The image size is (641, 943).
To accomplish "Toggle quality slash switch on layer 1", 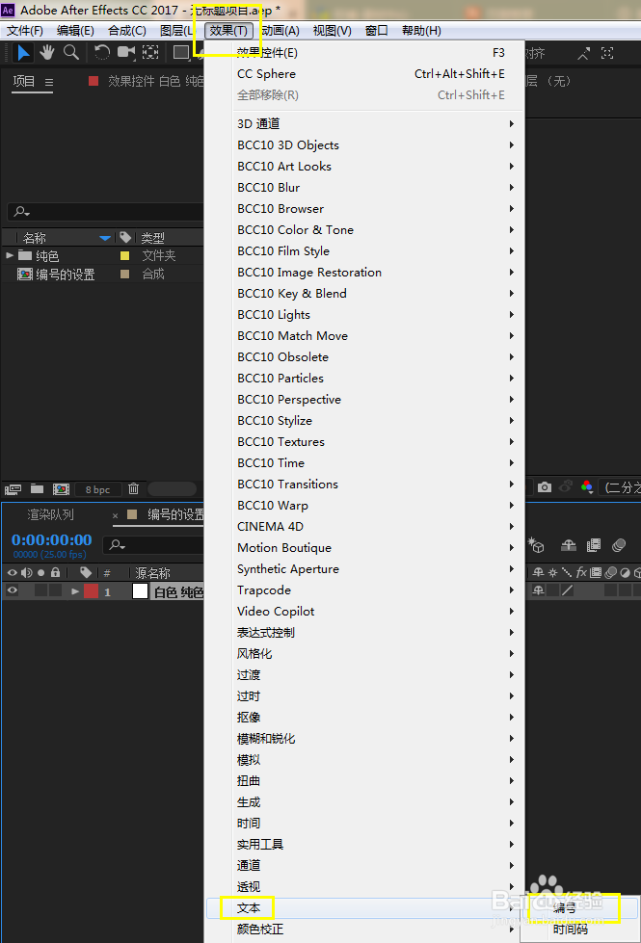I will (x=567, y=590).
